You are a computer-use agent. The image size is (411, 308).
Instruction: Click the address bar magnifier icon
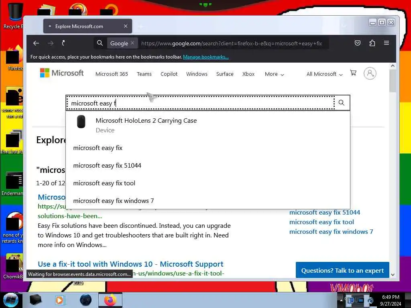point(100,43)
